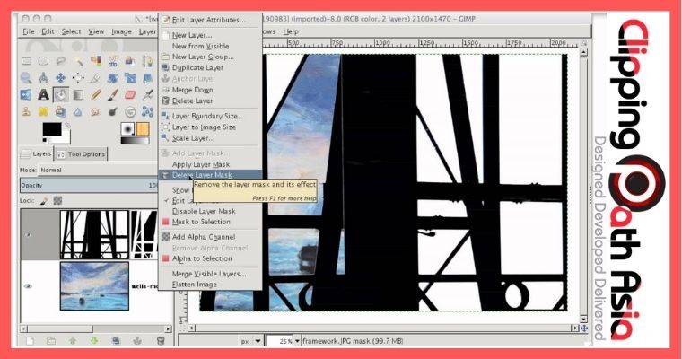The width and height of the screenshot is (682, 359).
Task: Select the Blend gradient tool
Action: tap(78, 94)
